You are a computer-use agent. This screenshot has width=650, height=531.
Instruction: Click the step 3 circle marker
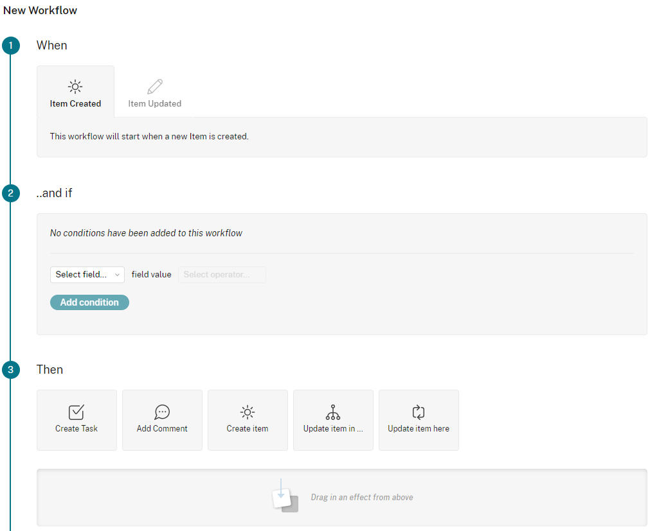pyautogui.click(x=11, y=370)
